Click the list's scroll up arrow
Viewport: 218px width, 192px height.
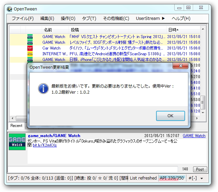(x=203, y=29)
